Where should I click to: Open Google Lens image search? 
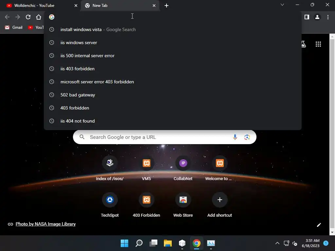pos(247,137)
